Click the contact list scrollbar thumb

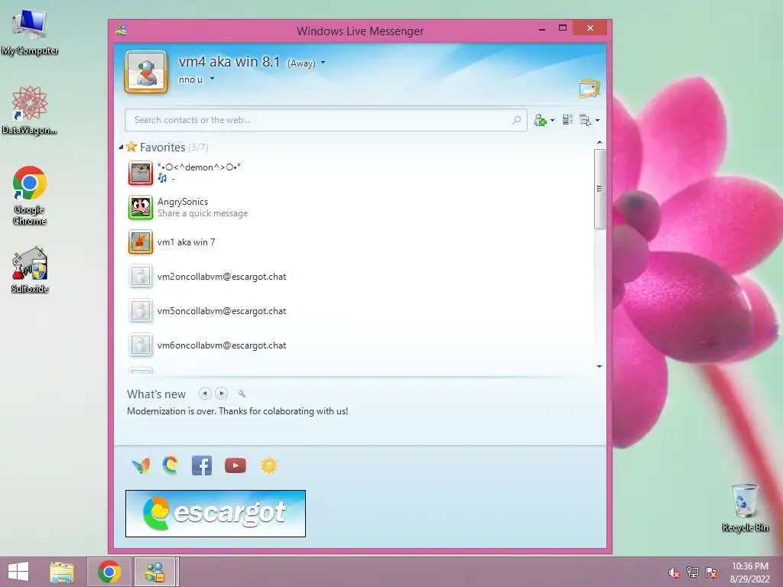tap(599, 189)
